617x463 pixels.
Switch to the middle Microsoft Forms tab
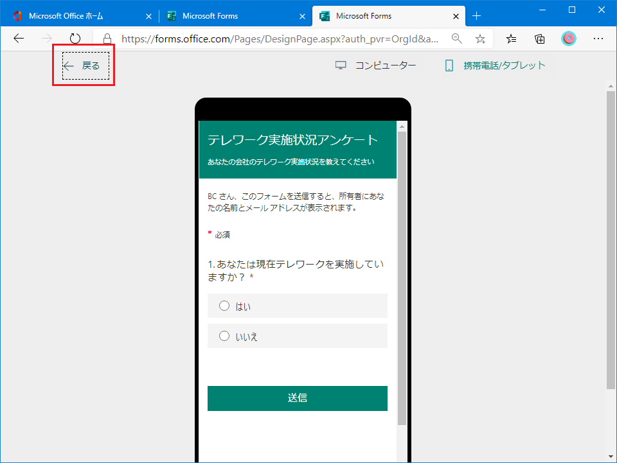click(x=235, y=15)
